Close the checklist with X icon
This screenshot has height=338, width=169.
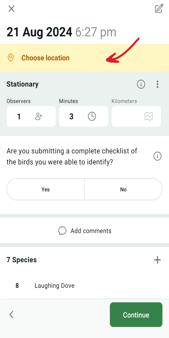tap(12, 9)
